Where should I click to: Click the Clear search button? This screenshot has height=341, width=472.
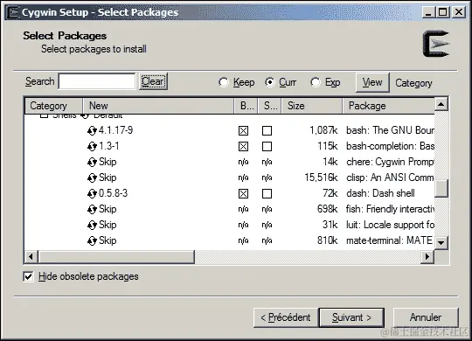coord(153,81)
